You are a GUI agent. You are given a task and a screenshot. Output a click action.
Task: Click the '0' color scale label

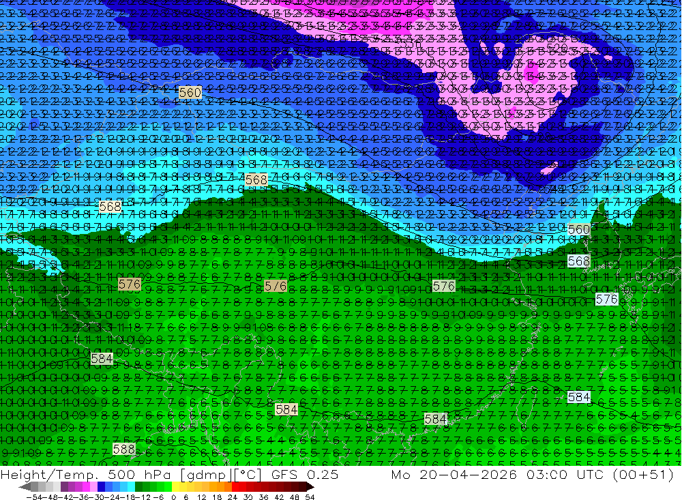[173, 497]
